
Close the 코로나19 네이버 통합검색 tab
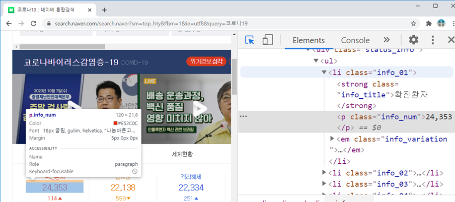click(90, 10)
